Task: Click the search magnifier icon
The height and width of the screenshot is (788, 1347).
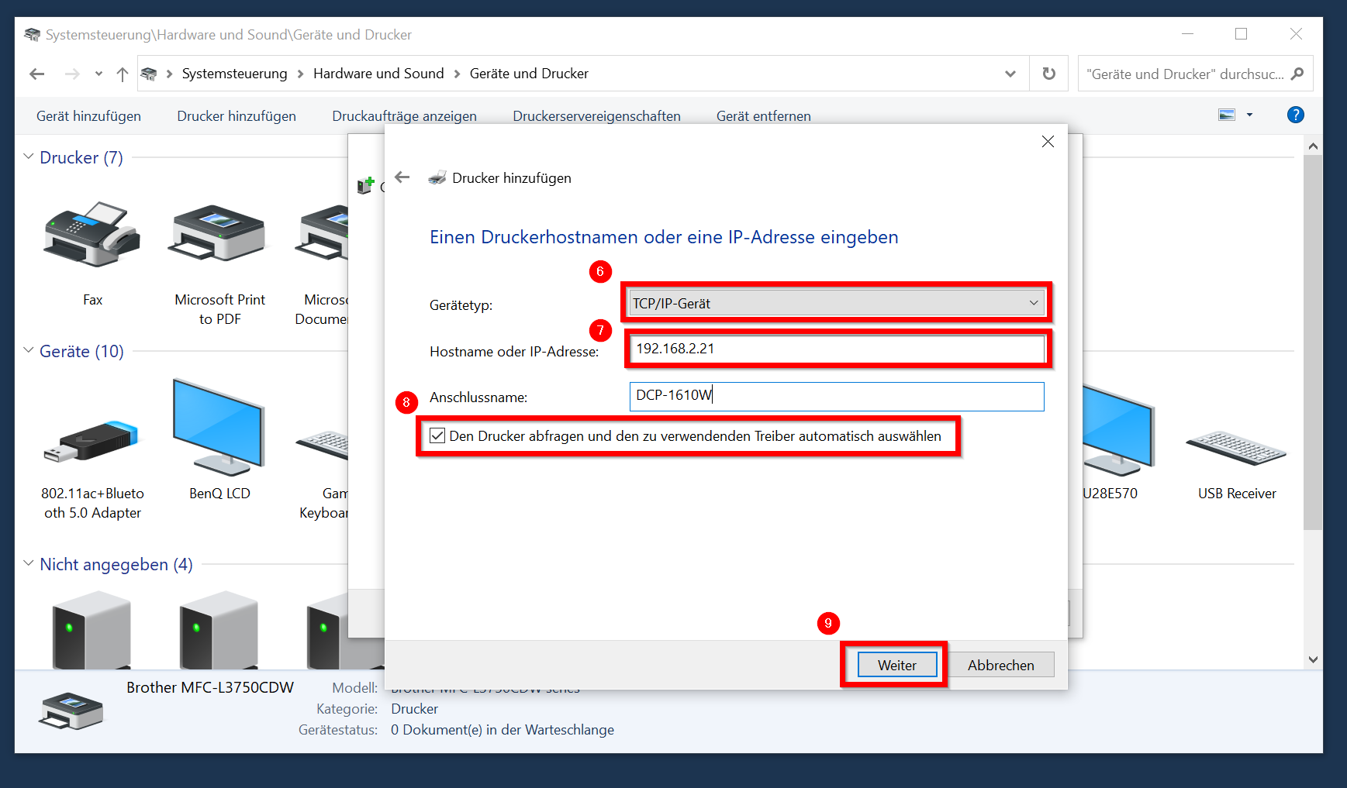Action: tap(1297, 74)
